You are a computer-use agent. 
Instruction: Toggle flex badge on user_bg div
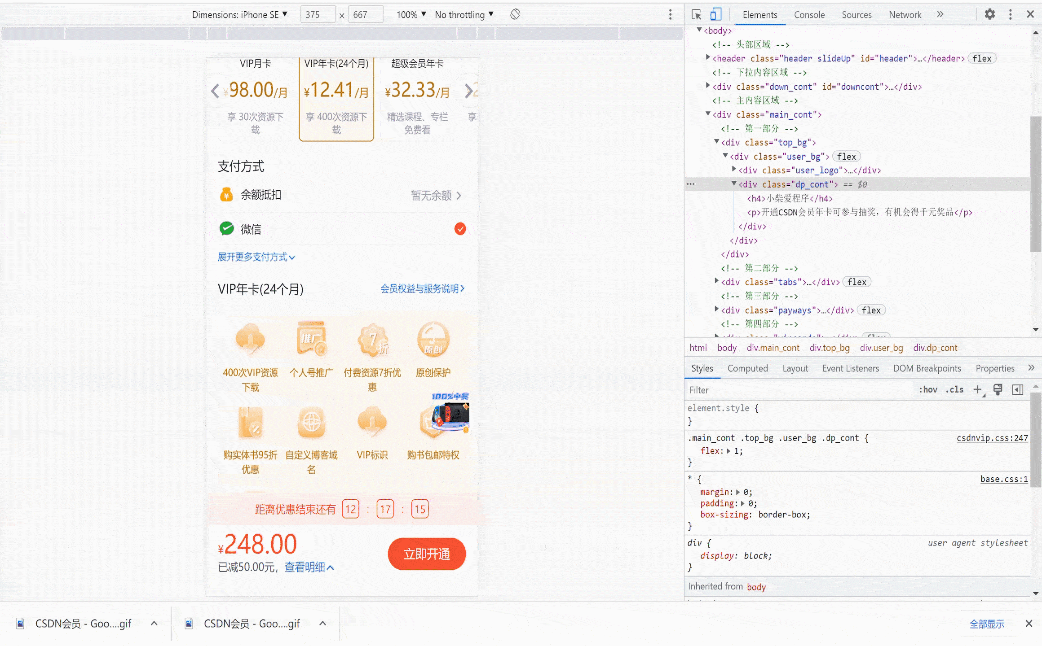(x=847, y=157)
